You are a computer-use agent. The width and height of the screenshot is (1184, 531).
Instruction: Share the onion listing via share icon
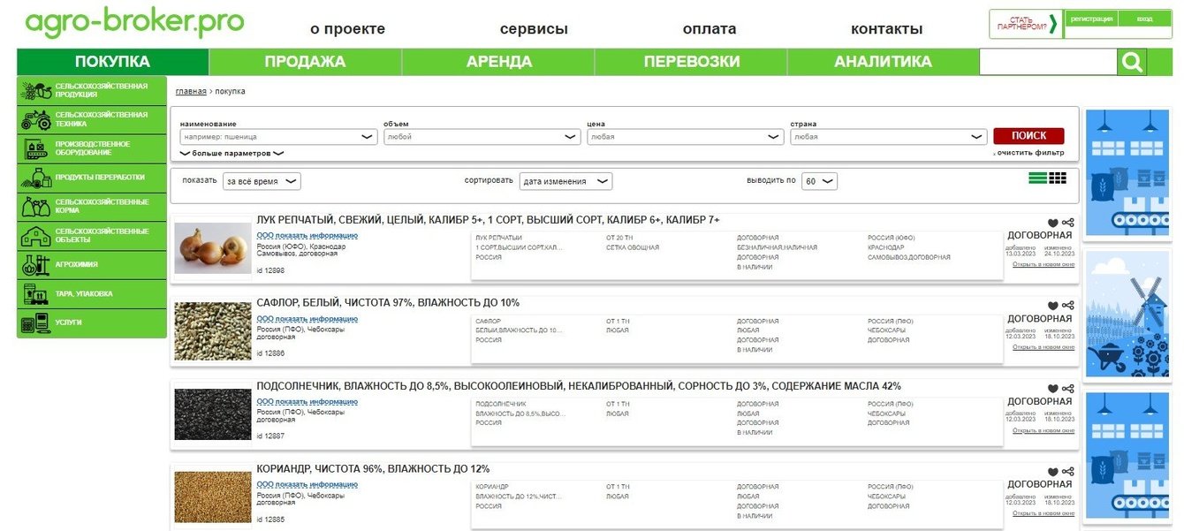point(1068,224)
